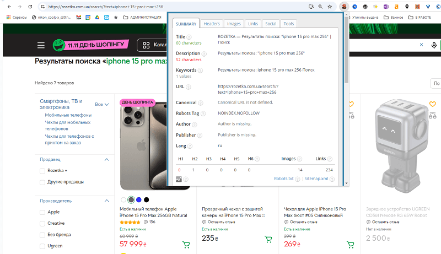
Task: Open Мобильные телефоны category link
Action: click(68, 115)
